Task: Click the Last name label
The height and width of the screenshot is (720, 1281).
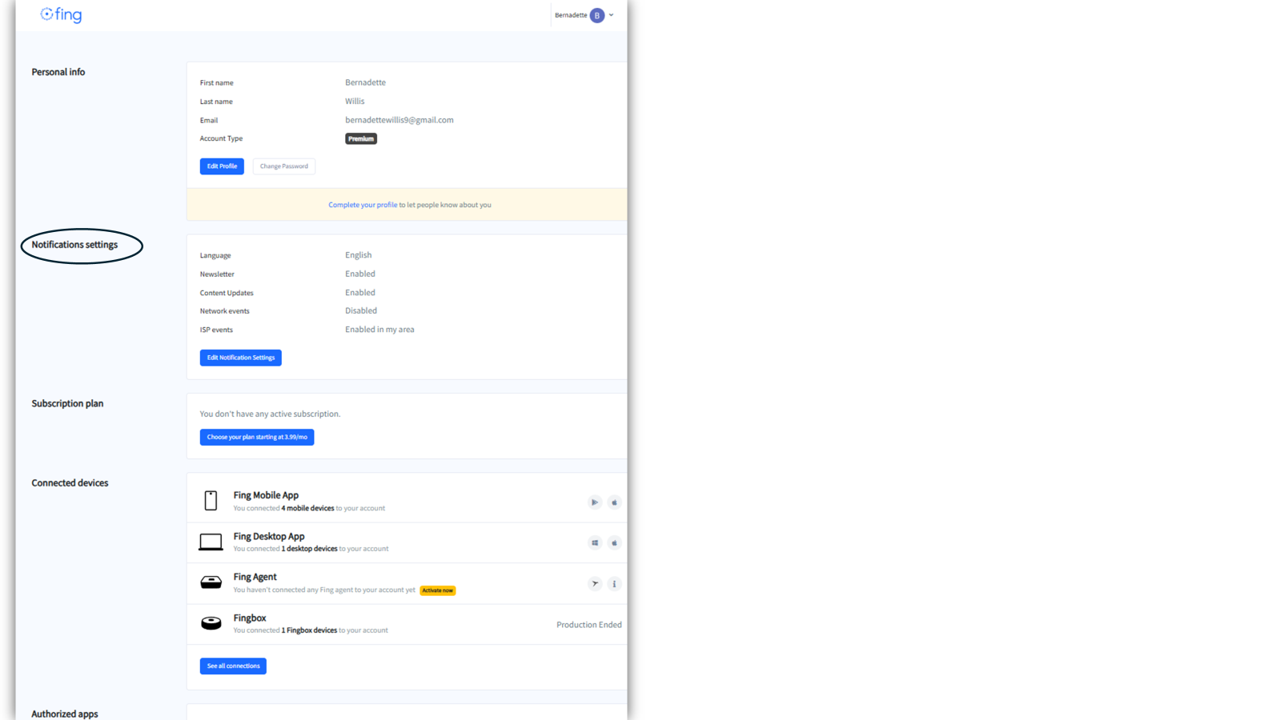Action: click(x=216, y=102)
